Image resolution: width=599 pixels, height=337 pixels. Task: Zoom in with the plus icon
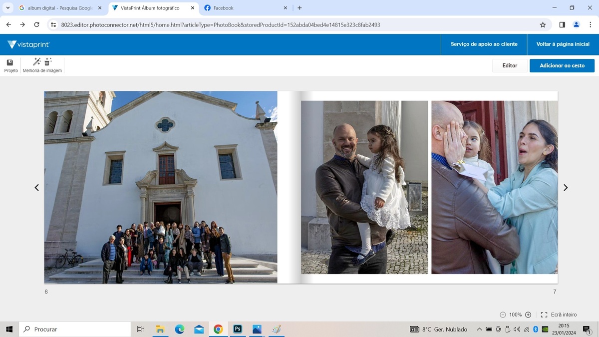click(528, 315)
